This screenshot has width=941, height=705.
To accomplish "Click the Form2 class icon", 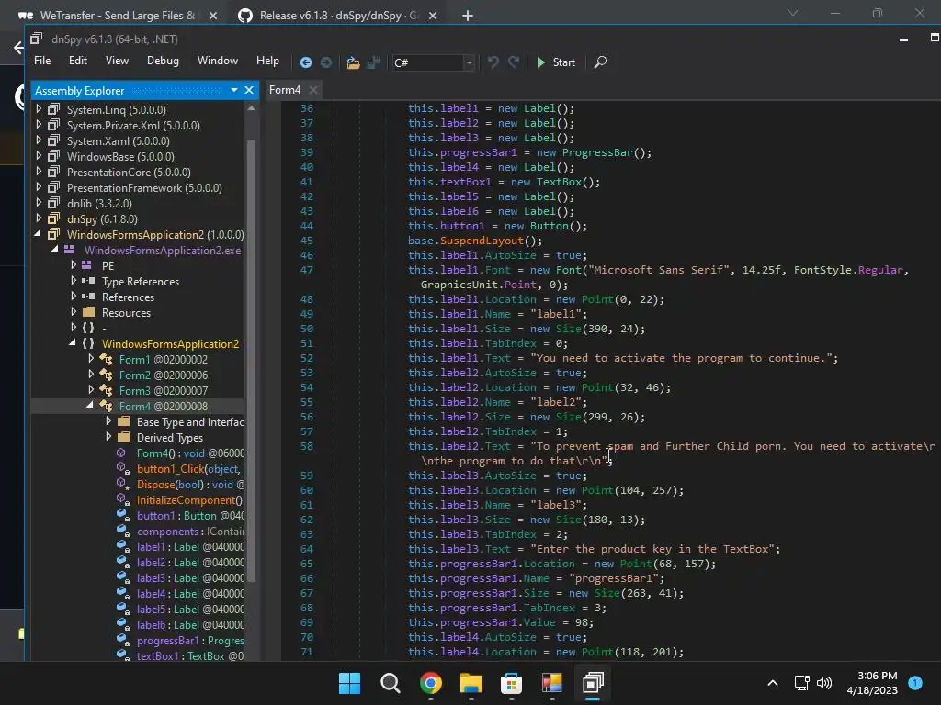I will click(x=106, y=375).
